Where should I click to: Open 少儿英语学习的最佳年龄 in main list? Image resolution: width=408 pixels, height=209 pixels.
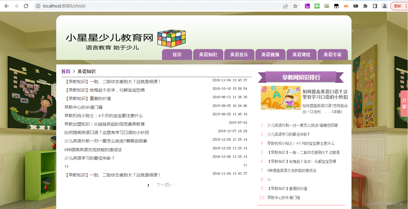click(x=89, y=158)
